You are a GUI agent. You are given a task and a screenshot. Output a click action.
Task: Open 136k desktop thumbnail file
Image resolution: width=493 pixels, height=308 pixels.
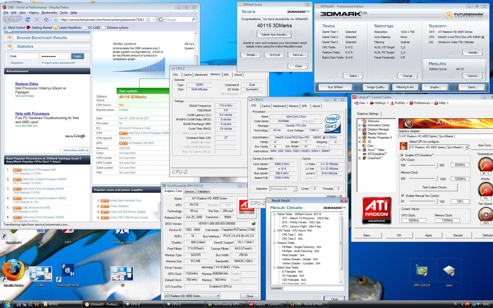click(x=40, y=276)
